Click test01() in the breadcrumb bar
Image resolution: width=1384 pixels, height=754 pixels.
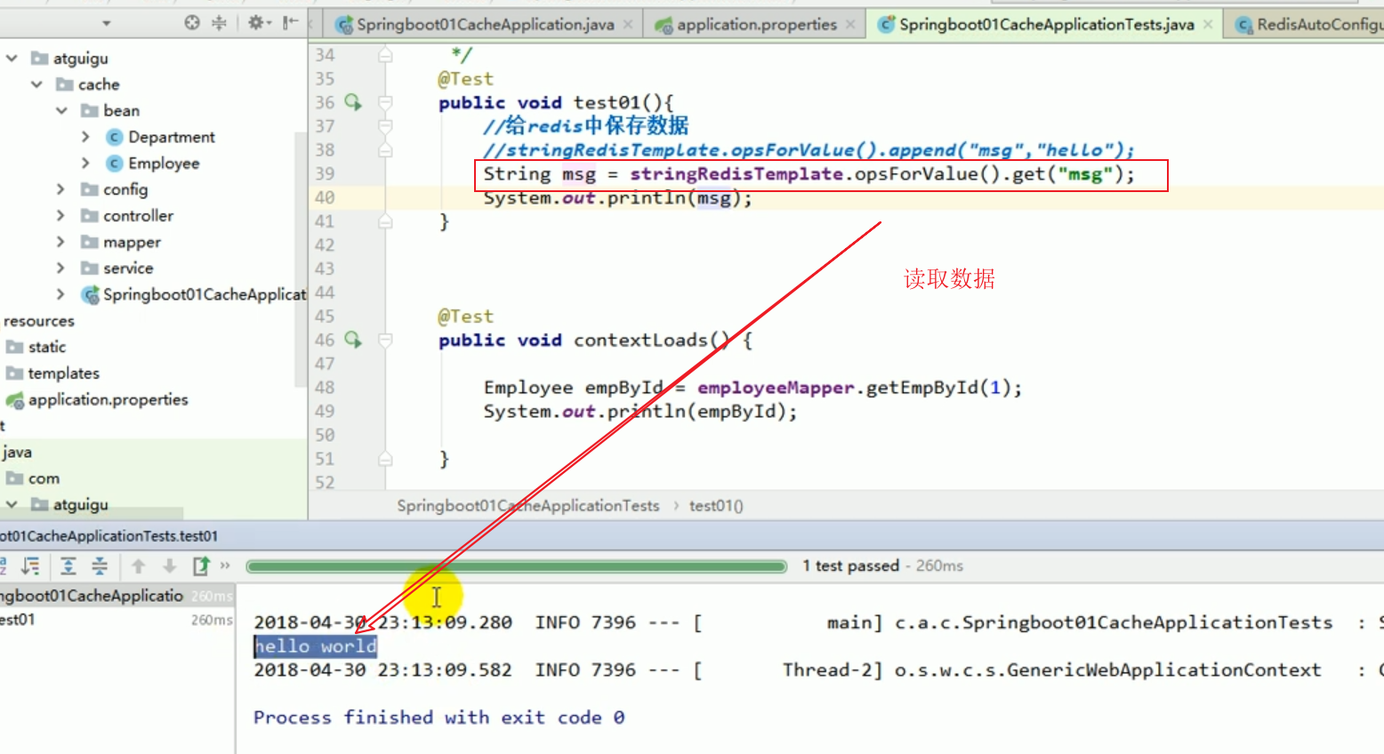click(x=716, y=505)
